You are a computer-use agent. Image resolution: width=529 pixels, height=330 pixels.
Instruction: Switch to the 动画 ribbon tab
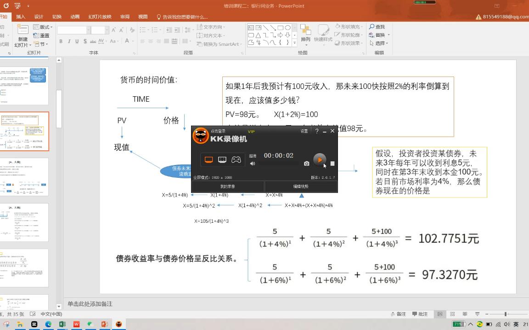coord(75,16)
